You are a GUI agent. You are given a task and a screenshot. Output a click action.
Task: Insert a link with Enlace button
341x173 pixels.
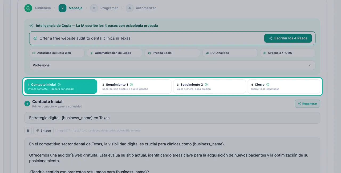[x=43, y=131]
